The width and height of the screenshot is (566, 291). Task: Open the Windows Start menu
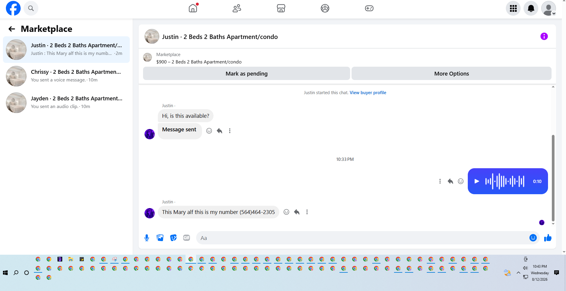coord(5,273)
